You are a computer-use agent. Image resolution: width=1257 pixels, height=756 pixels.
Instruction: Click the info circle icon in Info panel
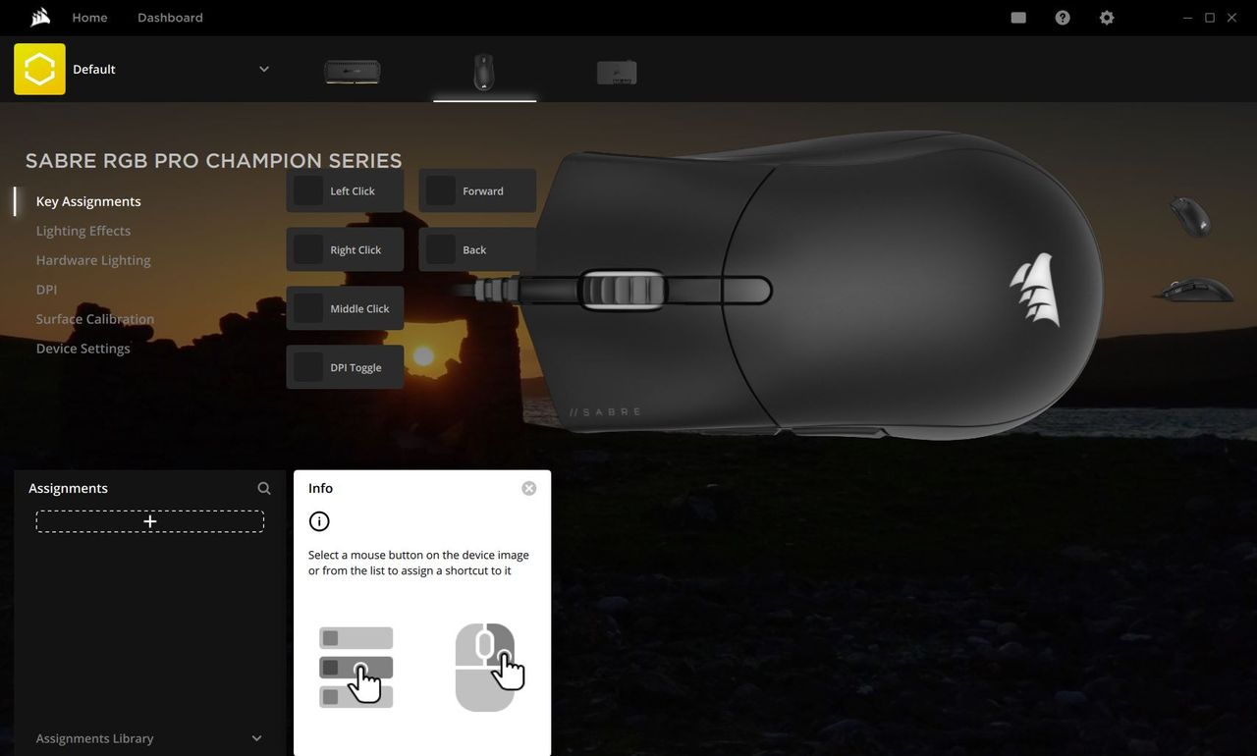point(319,521)
